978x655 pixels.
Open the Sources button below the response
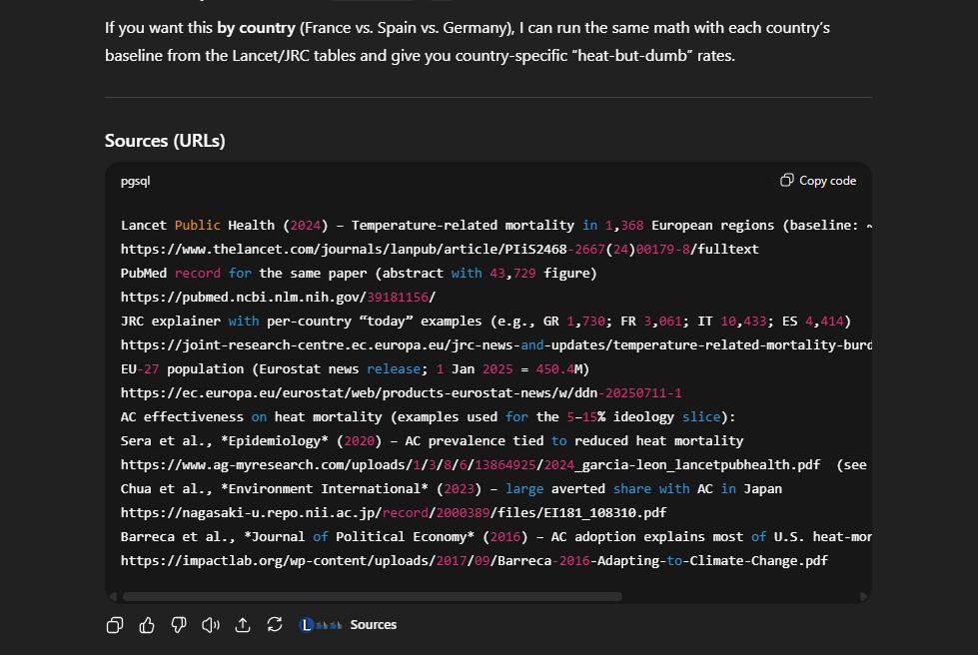coord(373,625)
